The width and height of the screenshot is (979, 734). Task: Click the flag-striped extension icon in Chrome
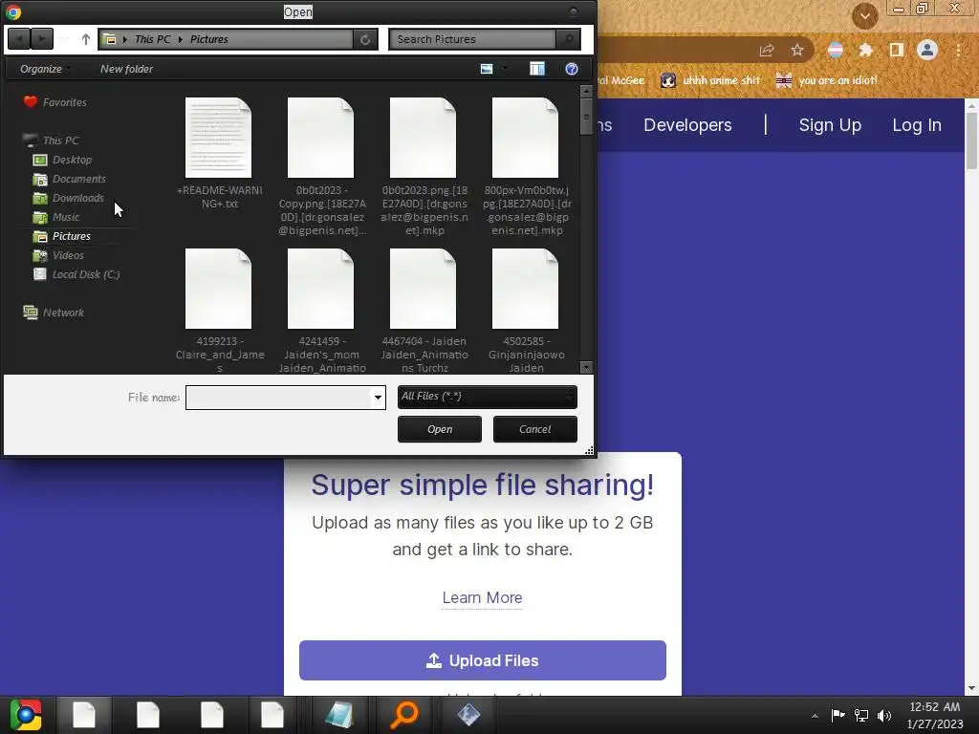pyautogui.click(x=836, y=51)
